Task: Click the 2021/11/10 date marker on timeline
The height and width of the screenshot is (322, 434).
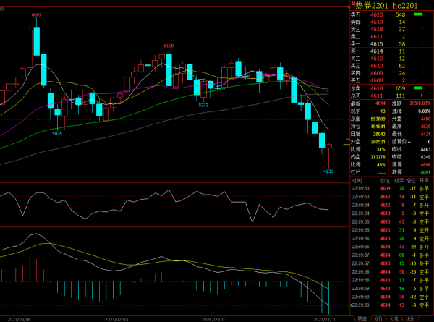Action: 323,318
